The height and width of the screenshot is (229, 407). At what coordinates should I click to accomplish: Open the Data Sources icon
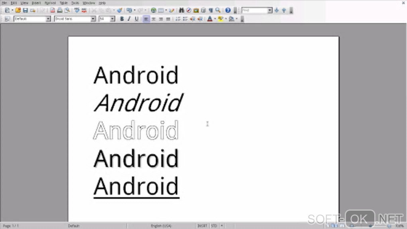click(203, 10)
